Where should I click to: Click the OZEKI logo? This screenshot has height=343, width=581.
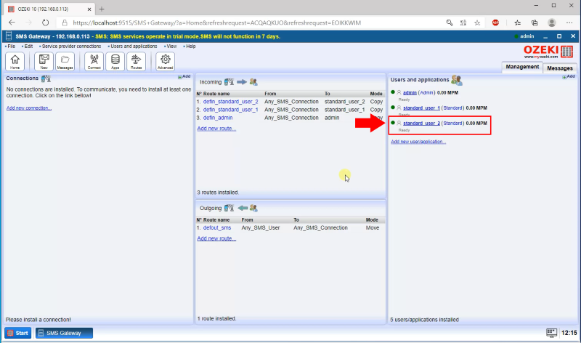[x=548, y=52]
